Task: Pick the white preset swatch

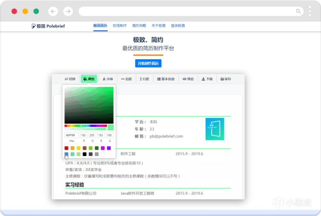Action: [x=103, y=154]
